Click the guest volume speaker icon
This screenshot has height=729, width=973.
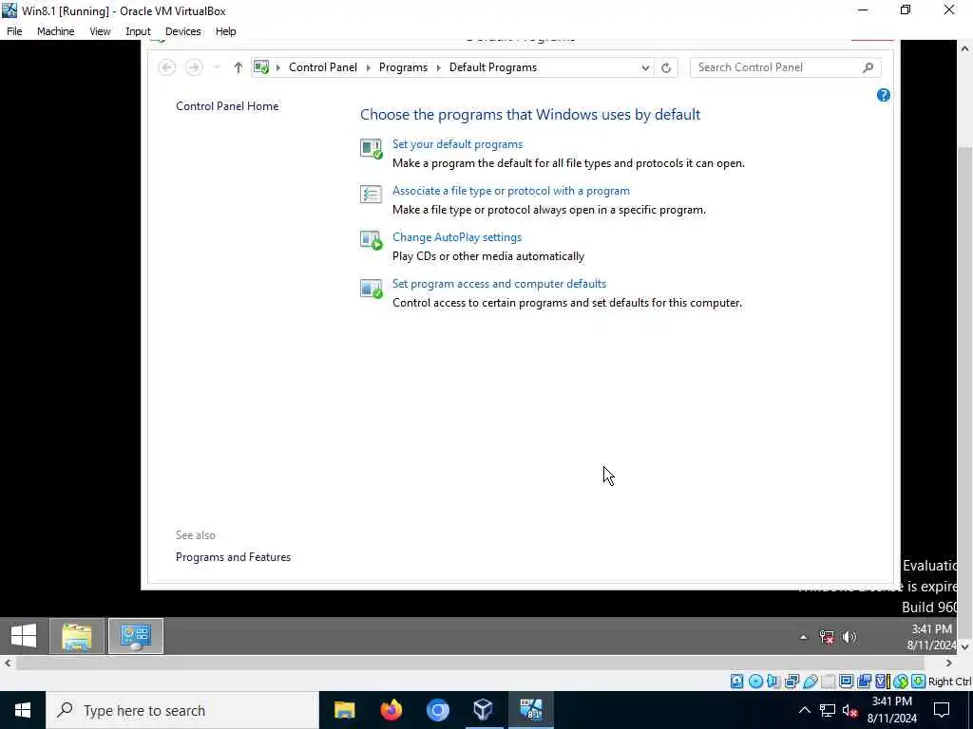coord(849,637)
